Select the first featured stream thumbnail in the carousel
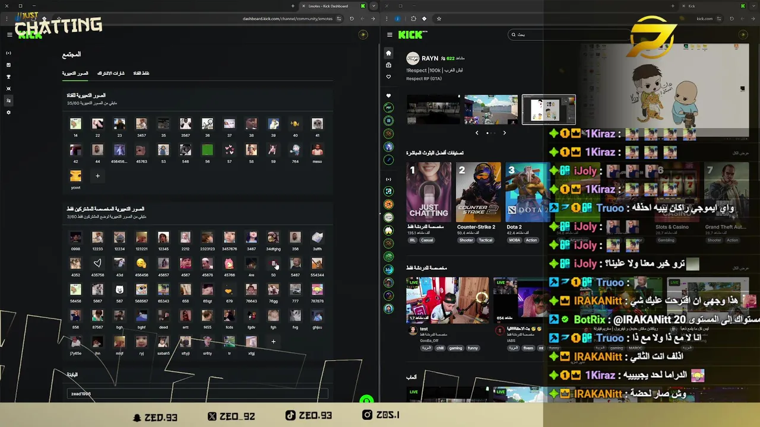The image size is (760, 427). coord(433,110)
